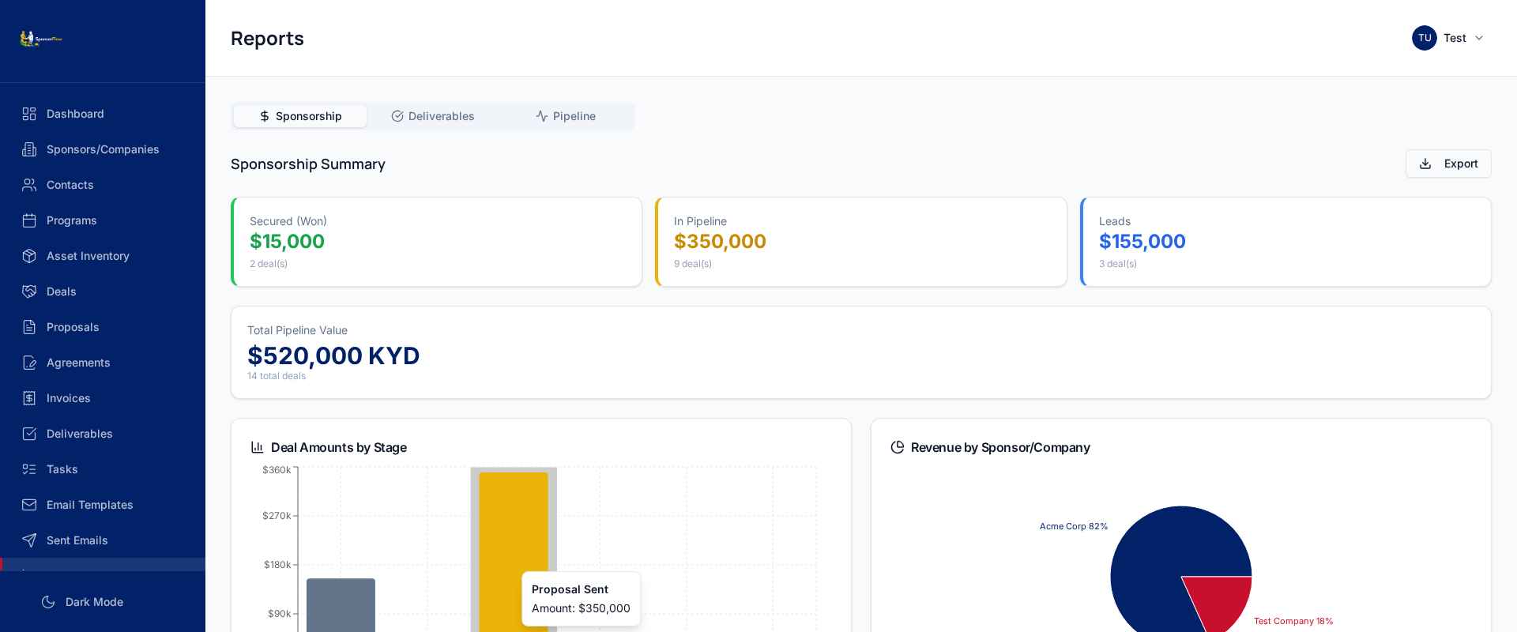This screenshot has height=632, width=1517.
Task: Open the Deliverables report tab
Action: [433, 116]
